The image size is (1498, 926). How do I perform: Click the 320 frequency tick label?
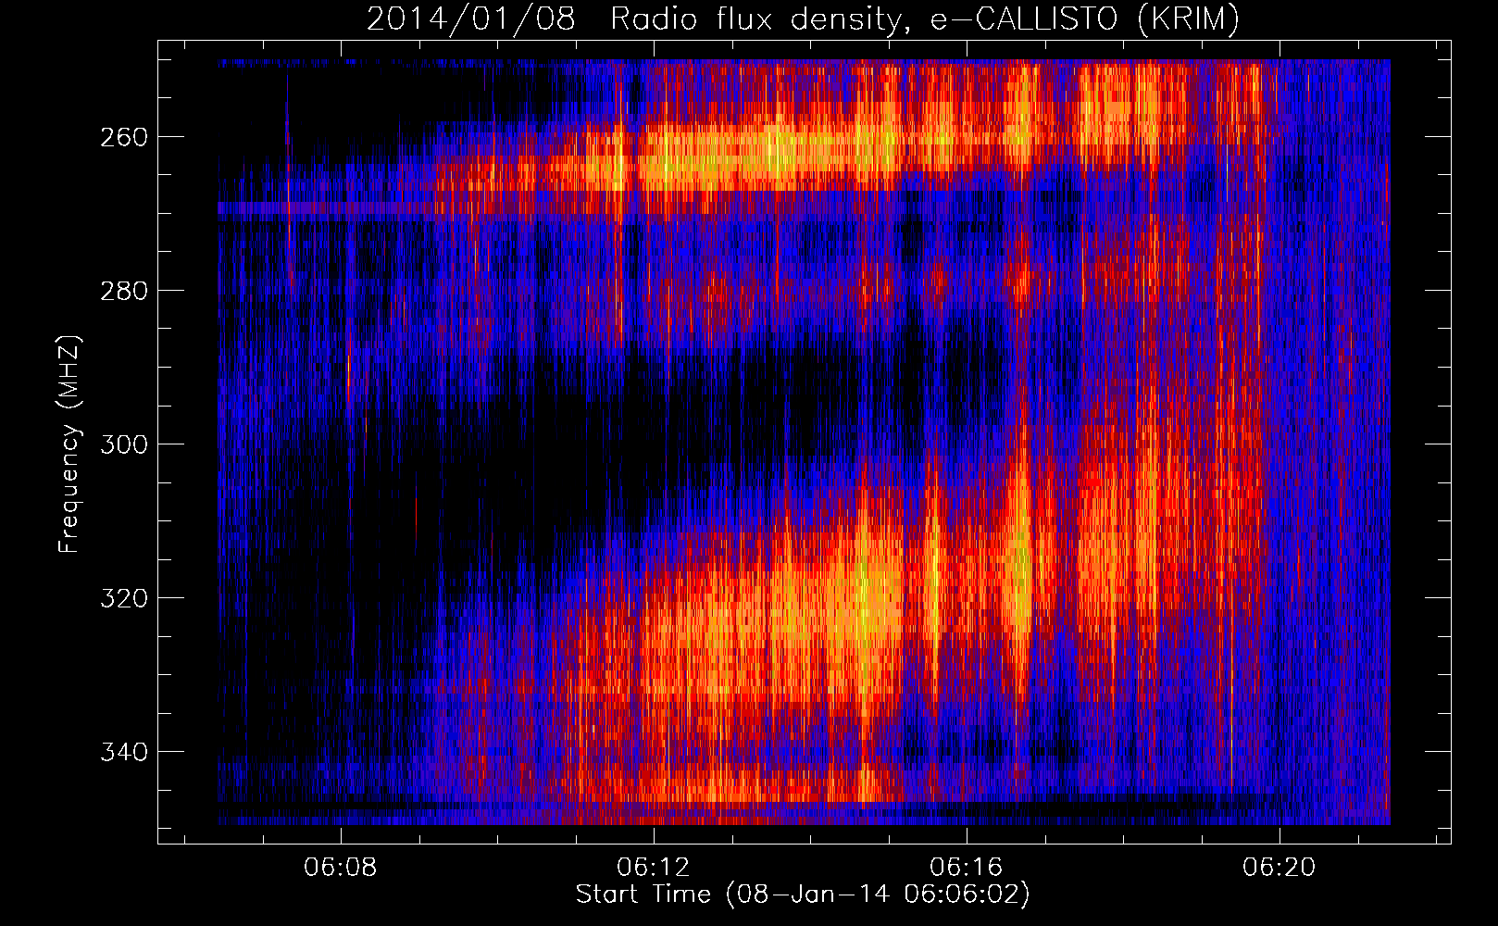[x=124, y=598]
